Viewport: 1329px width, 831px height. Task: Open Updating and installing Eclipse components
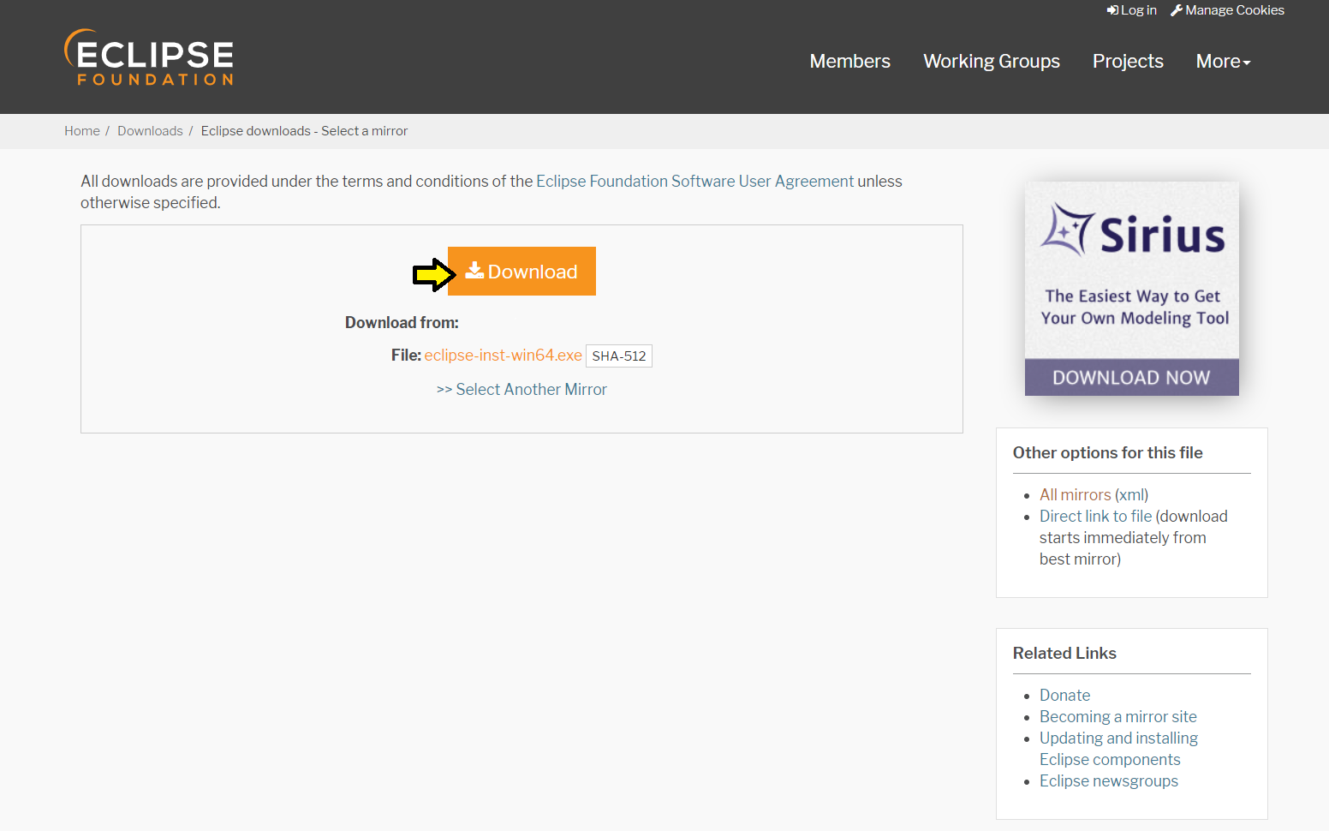1118,749
